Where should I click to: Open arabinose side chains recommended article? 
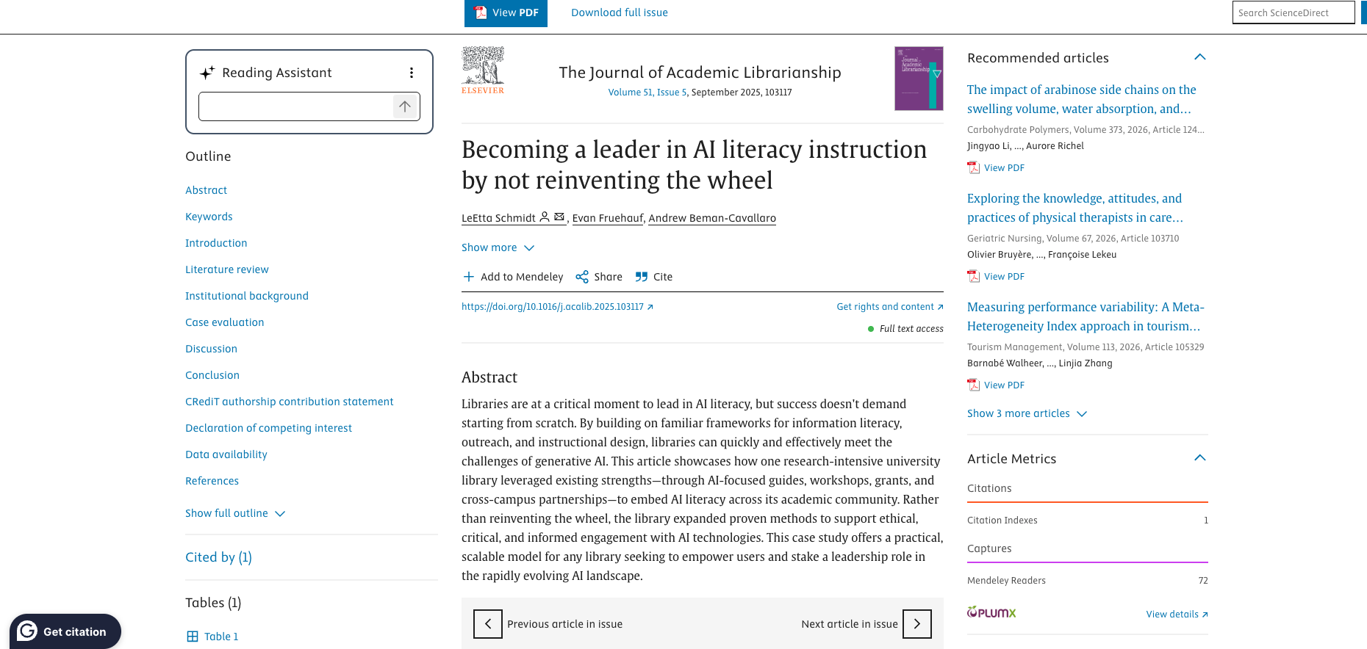(x=1081, y=99)
